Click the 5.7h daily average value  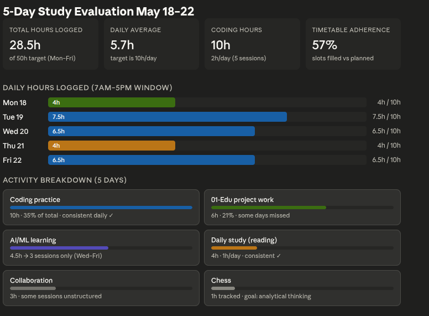[x=122, y=45]
